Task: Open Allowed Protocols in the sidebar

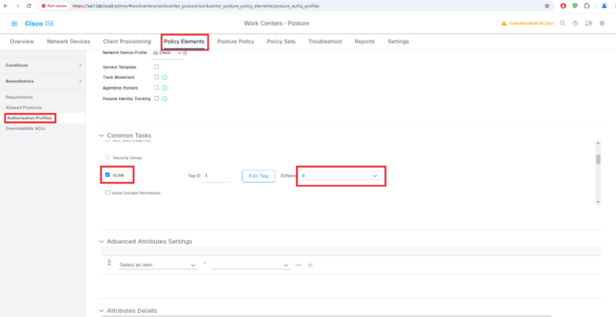Action: click(x=24, y=107)
